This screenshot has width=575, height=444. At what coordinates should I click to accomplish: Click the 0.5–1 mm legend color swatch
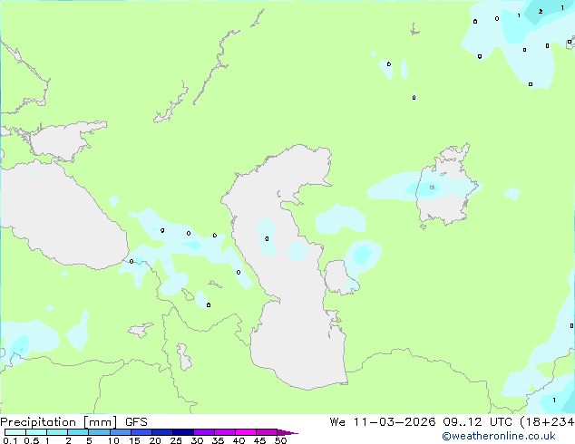point(36,432)
